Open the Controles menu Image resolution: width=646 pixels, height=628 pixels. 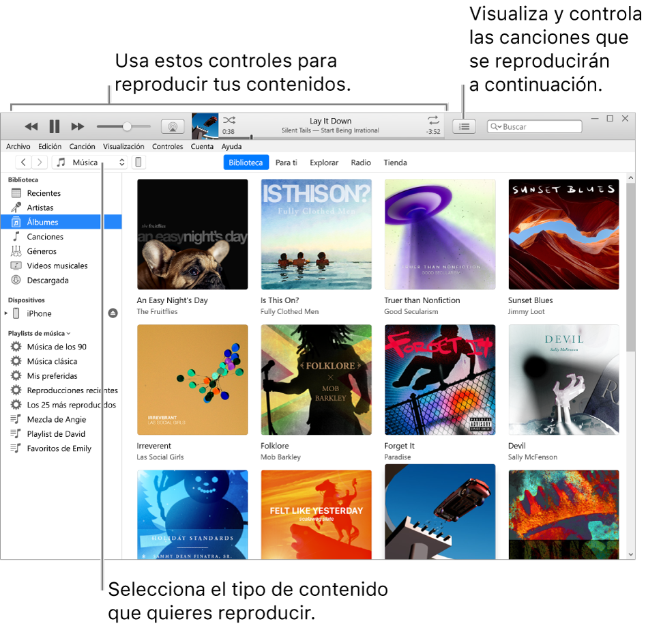tap(167, 146)
